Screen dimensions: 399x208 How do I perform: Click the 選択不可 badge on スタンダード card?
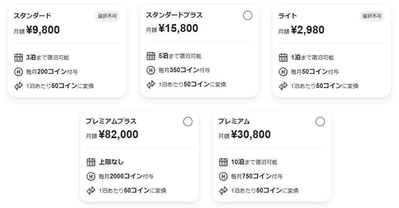point(107,16)
